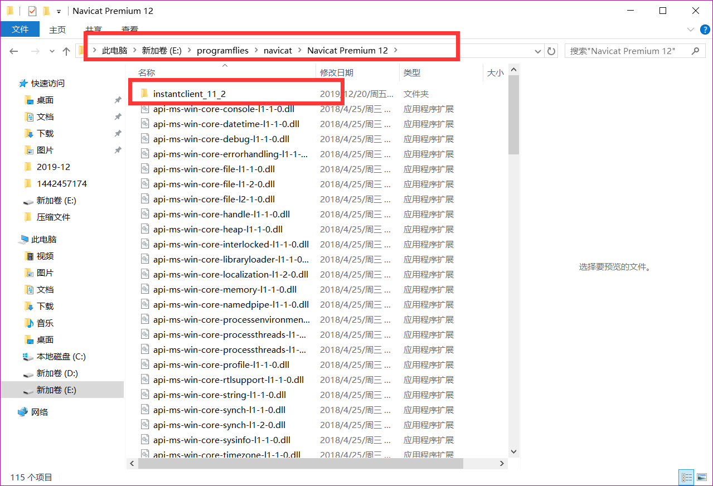Open the address bar history dropdown
This screenshot has width=713, height=486.
[x=538, y=51]
